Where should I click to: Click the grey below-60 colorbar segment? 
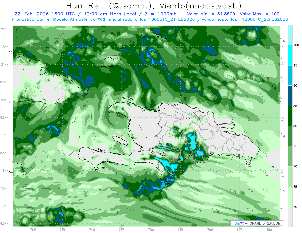[290, 217]
